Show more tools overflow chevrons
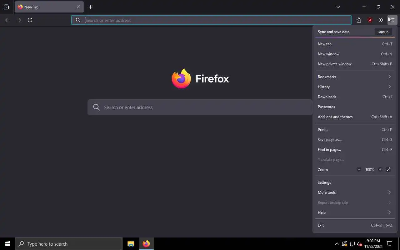This screenshot has height=250, width=400. coord(381,20)
